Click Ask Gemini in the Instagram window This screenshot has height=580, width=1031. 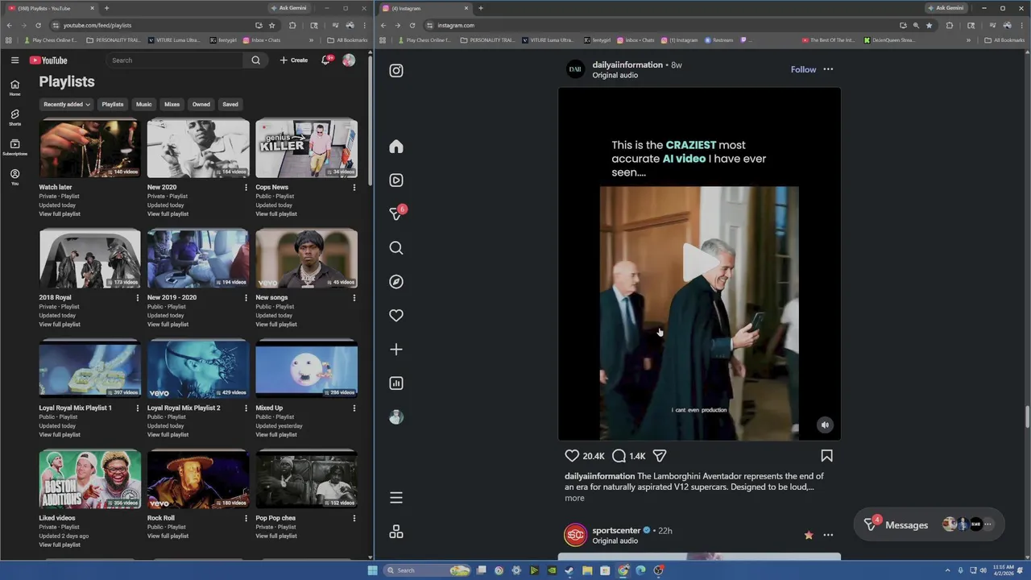click(x=946, y=8)
